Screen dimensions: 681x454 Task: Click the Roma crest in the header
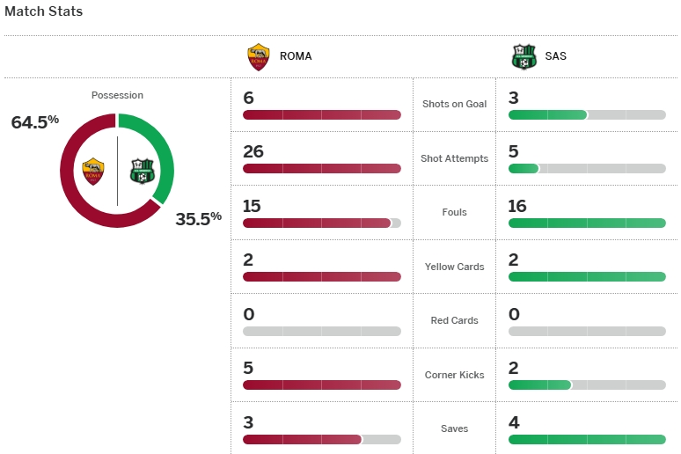(x=259, y=56)
